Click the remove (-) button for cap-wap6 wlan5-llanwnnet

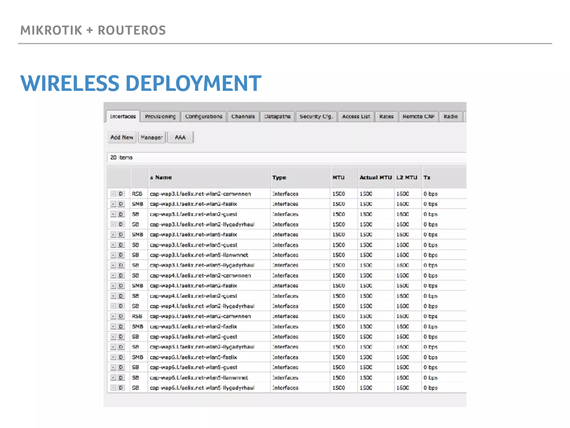(113, 378)
